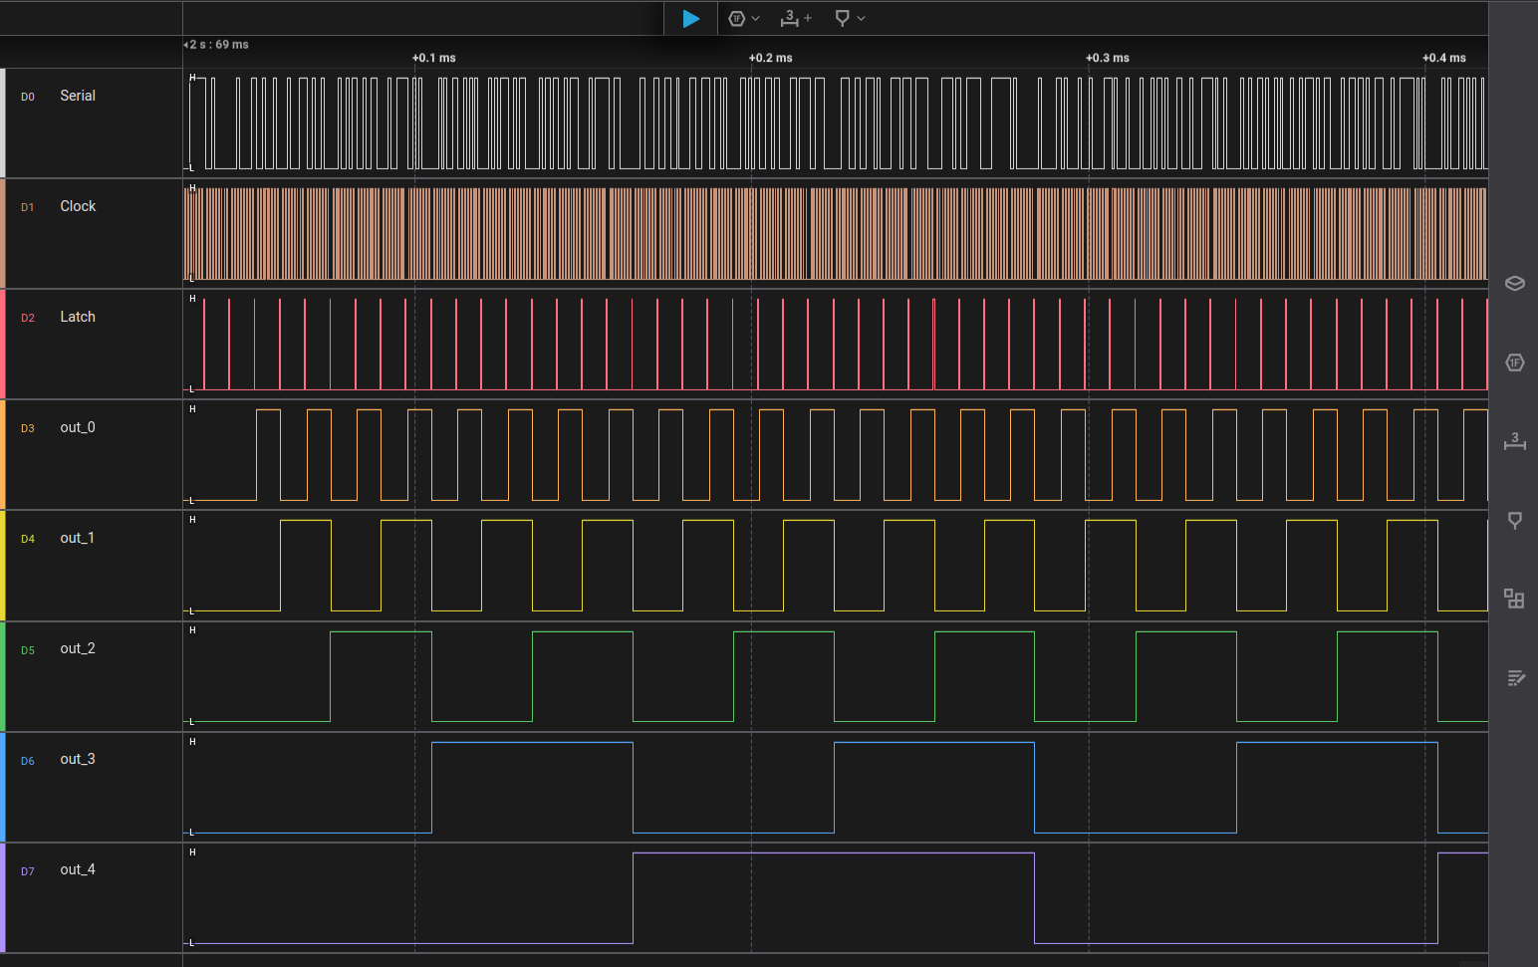Screen dimensions: 1538x967
Task: Click the +0.3 ms time ruler mark
Action: [1107, 58]
